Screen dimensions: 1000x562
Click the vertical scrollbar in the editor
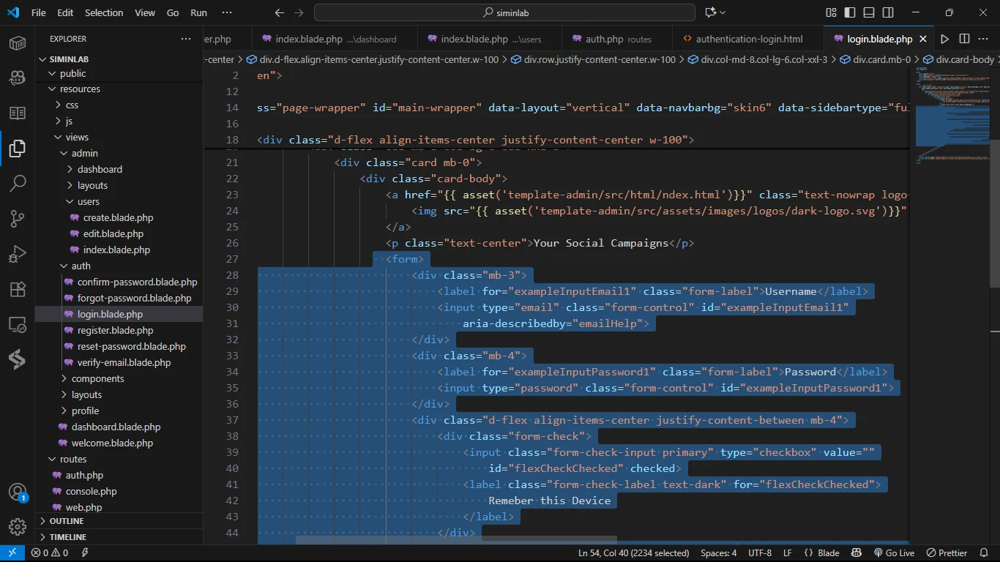point(994,212)
